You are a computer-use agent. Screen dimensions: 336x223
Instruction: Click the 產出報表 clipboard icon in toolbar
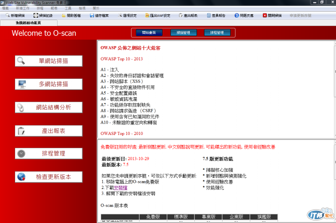click(181, 16)
